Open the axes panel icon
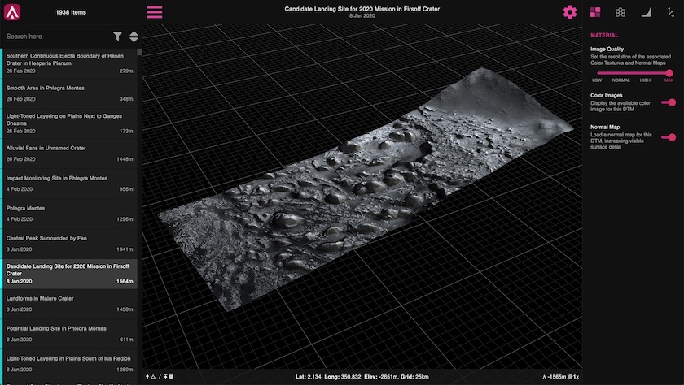 671,12
